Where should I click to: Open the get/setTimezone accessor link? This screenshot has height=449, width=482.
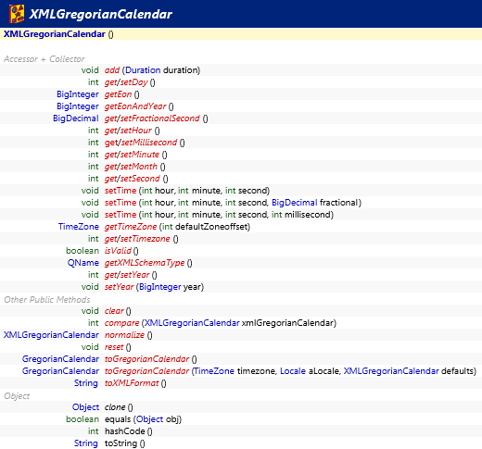137,239
